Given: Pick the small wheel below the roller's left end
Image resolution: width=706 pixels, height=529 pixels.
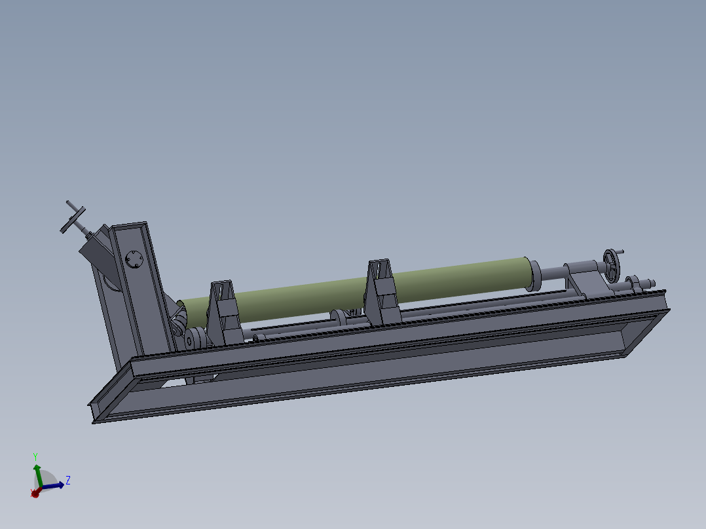Looking at the screenshot, I should 195,338.
